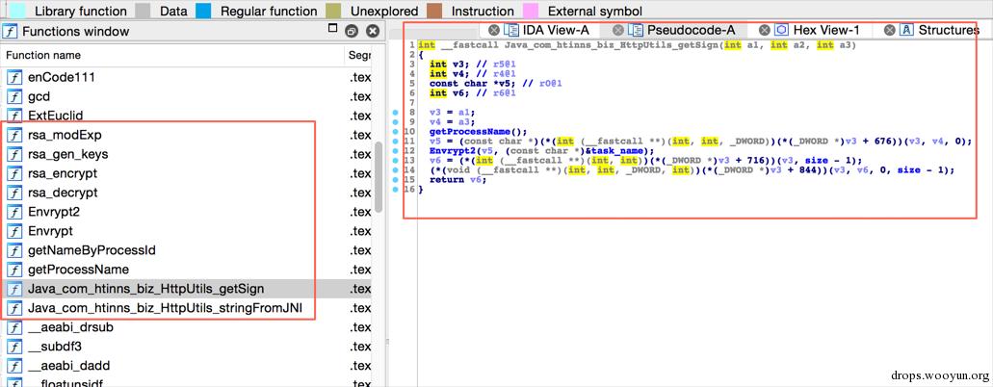
Task: Toggle the breakpoint dot on the Envrypt2 call line
Action: [397, 151]
